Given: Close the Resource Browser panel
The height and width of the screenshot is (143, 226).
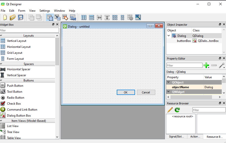Looking at the screenshot, I should coord(224,103).
